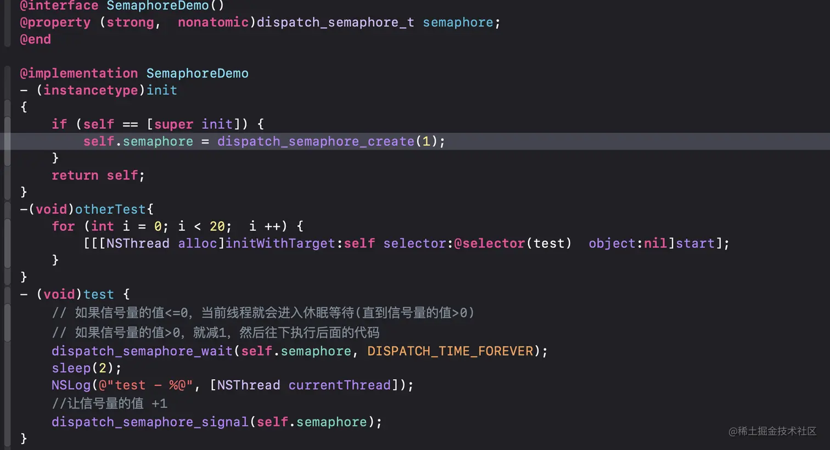Click the @property keyword
The height and width of the screenshot is (450, 830).
(55, 22)
